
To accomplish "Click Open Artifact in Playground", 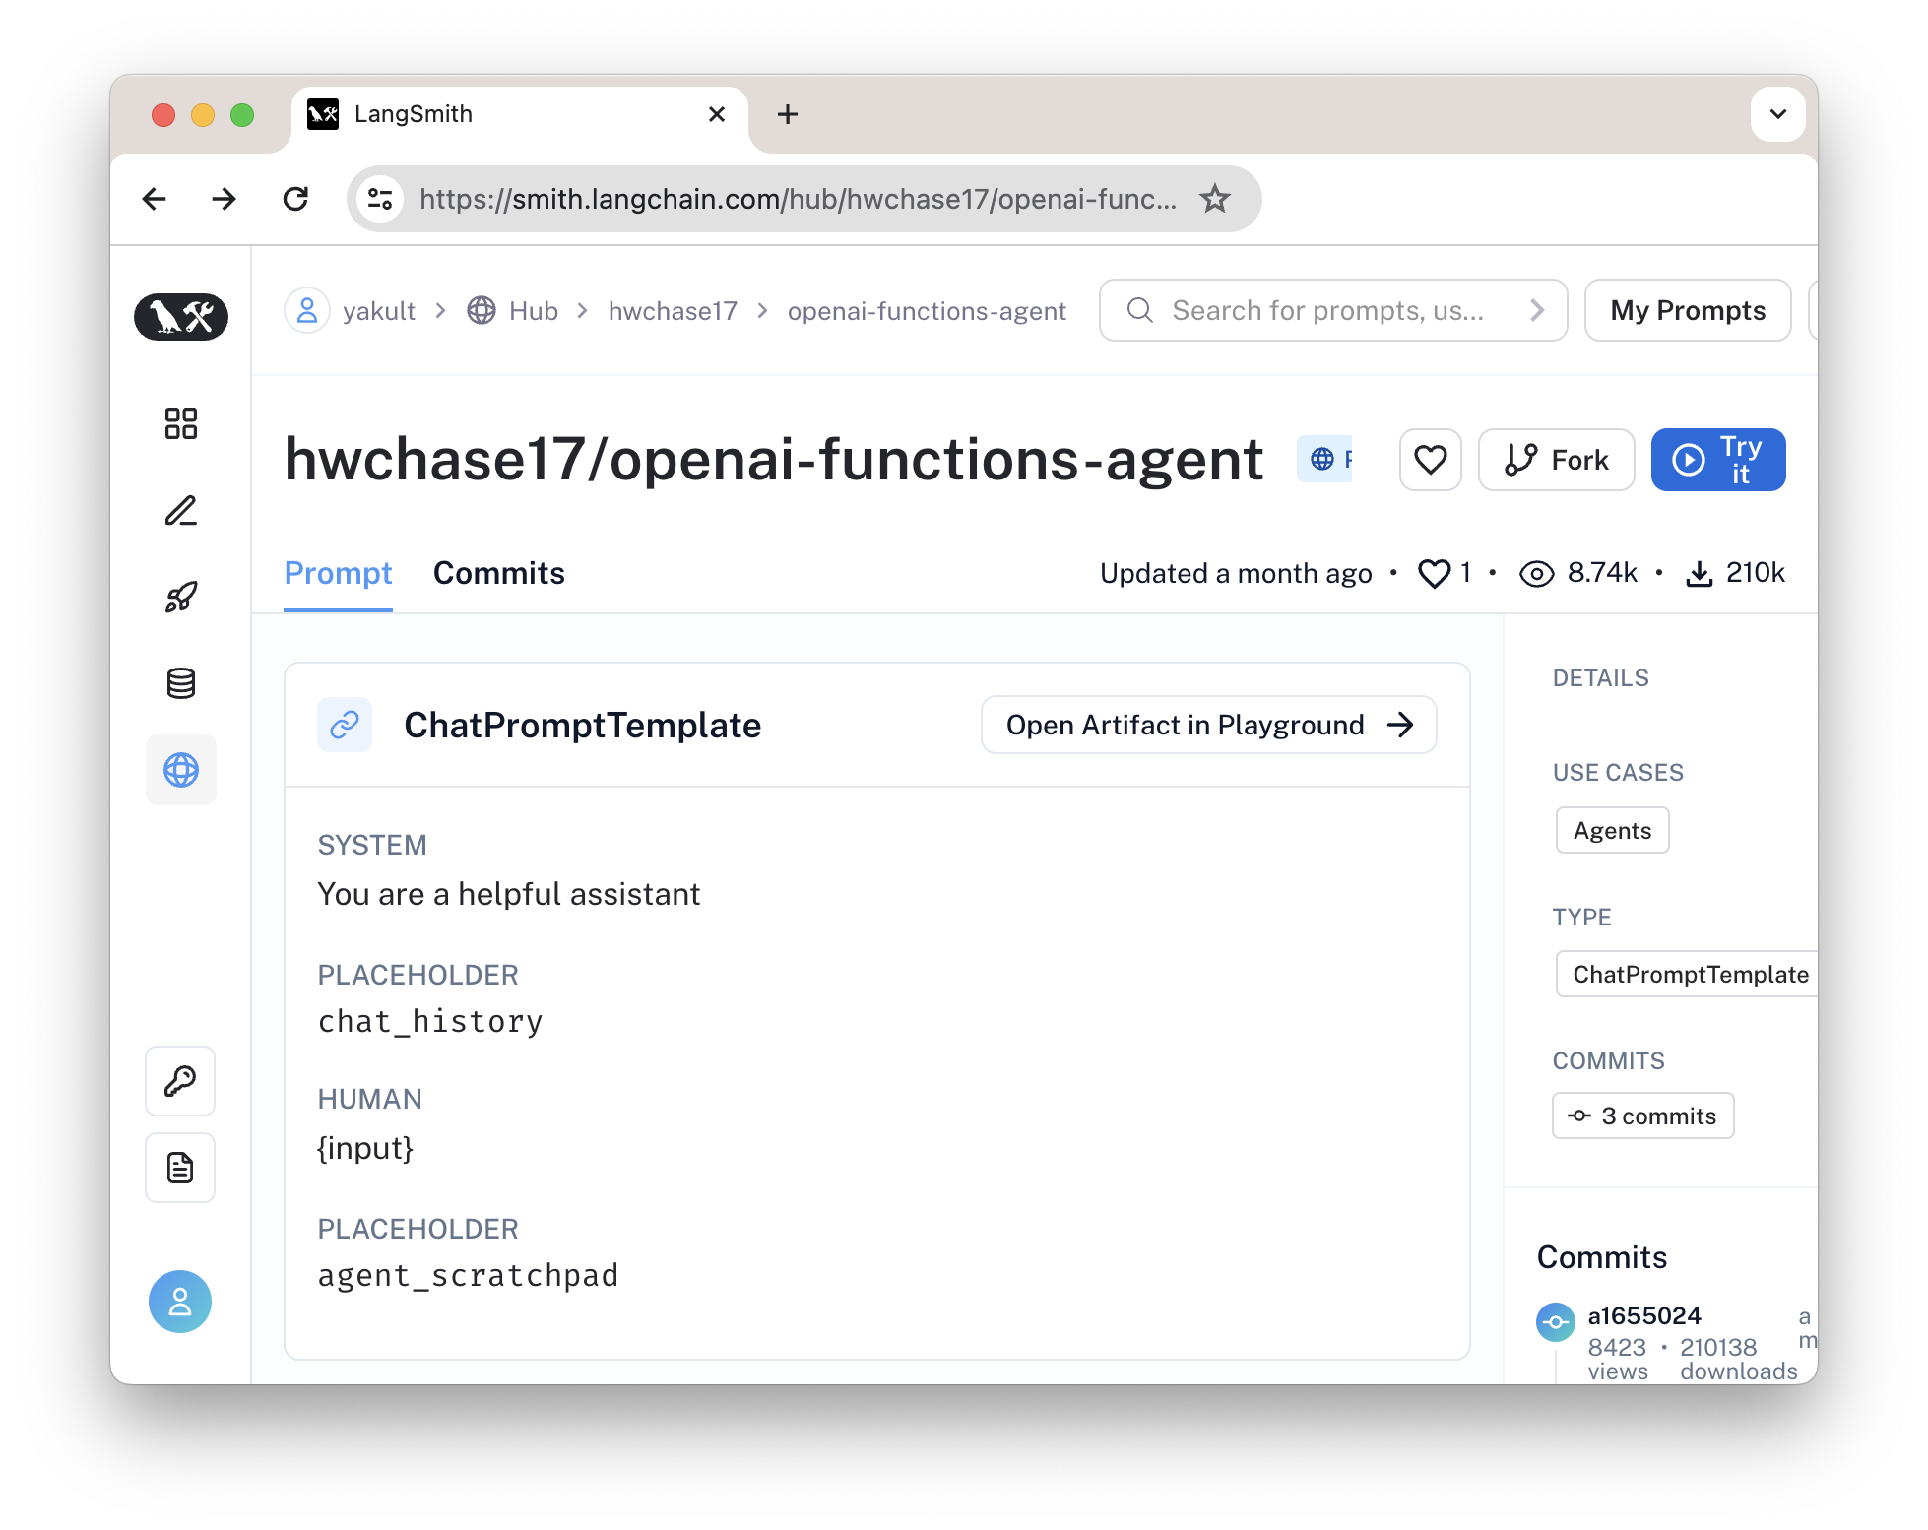I will pyautogui.click(x=1209, y=725).
